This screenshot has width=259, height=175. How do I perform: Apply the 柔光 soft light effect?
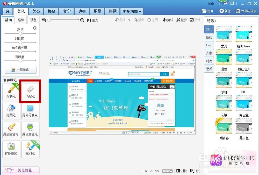[x=224, y=34]
